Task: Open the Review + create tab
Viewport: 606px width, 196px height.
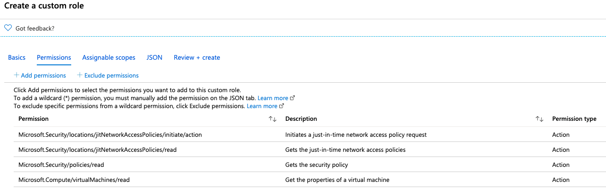Action: tap(197, 57)
